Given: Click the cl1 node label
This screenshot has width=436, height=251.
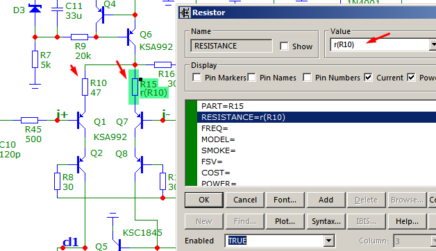Looking at the screenshot, I should tap(70, 242).
